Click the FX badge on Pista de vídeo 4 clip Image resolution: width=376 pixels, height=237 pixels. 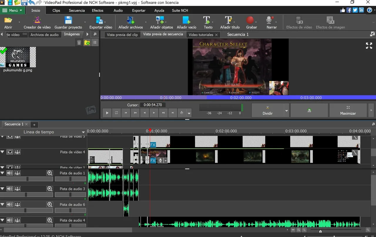pyautogui.click(x=153, y=160)
